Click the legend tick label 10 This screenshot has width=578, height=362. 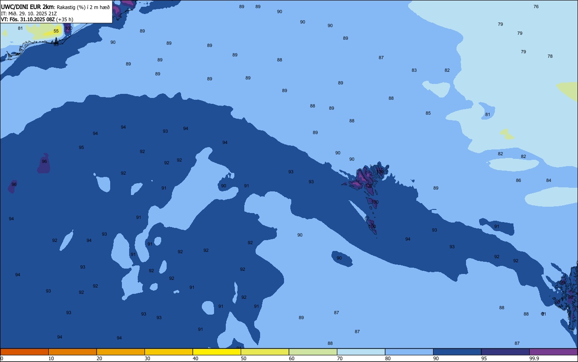click(x=51, y=358)
